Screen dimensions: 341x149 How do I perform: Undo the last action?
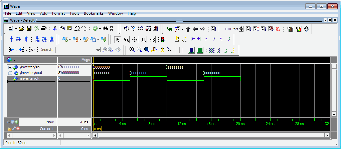coord(77,28)
